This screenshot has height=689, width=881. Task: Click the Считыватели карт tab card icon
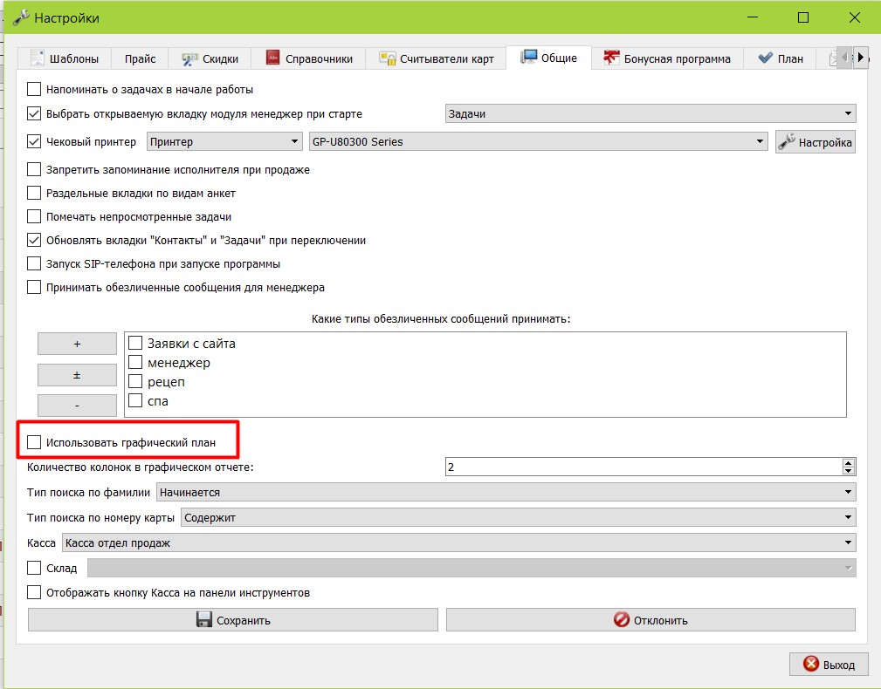pos(387,58)
